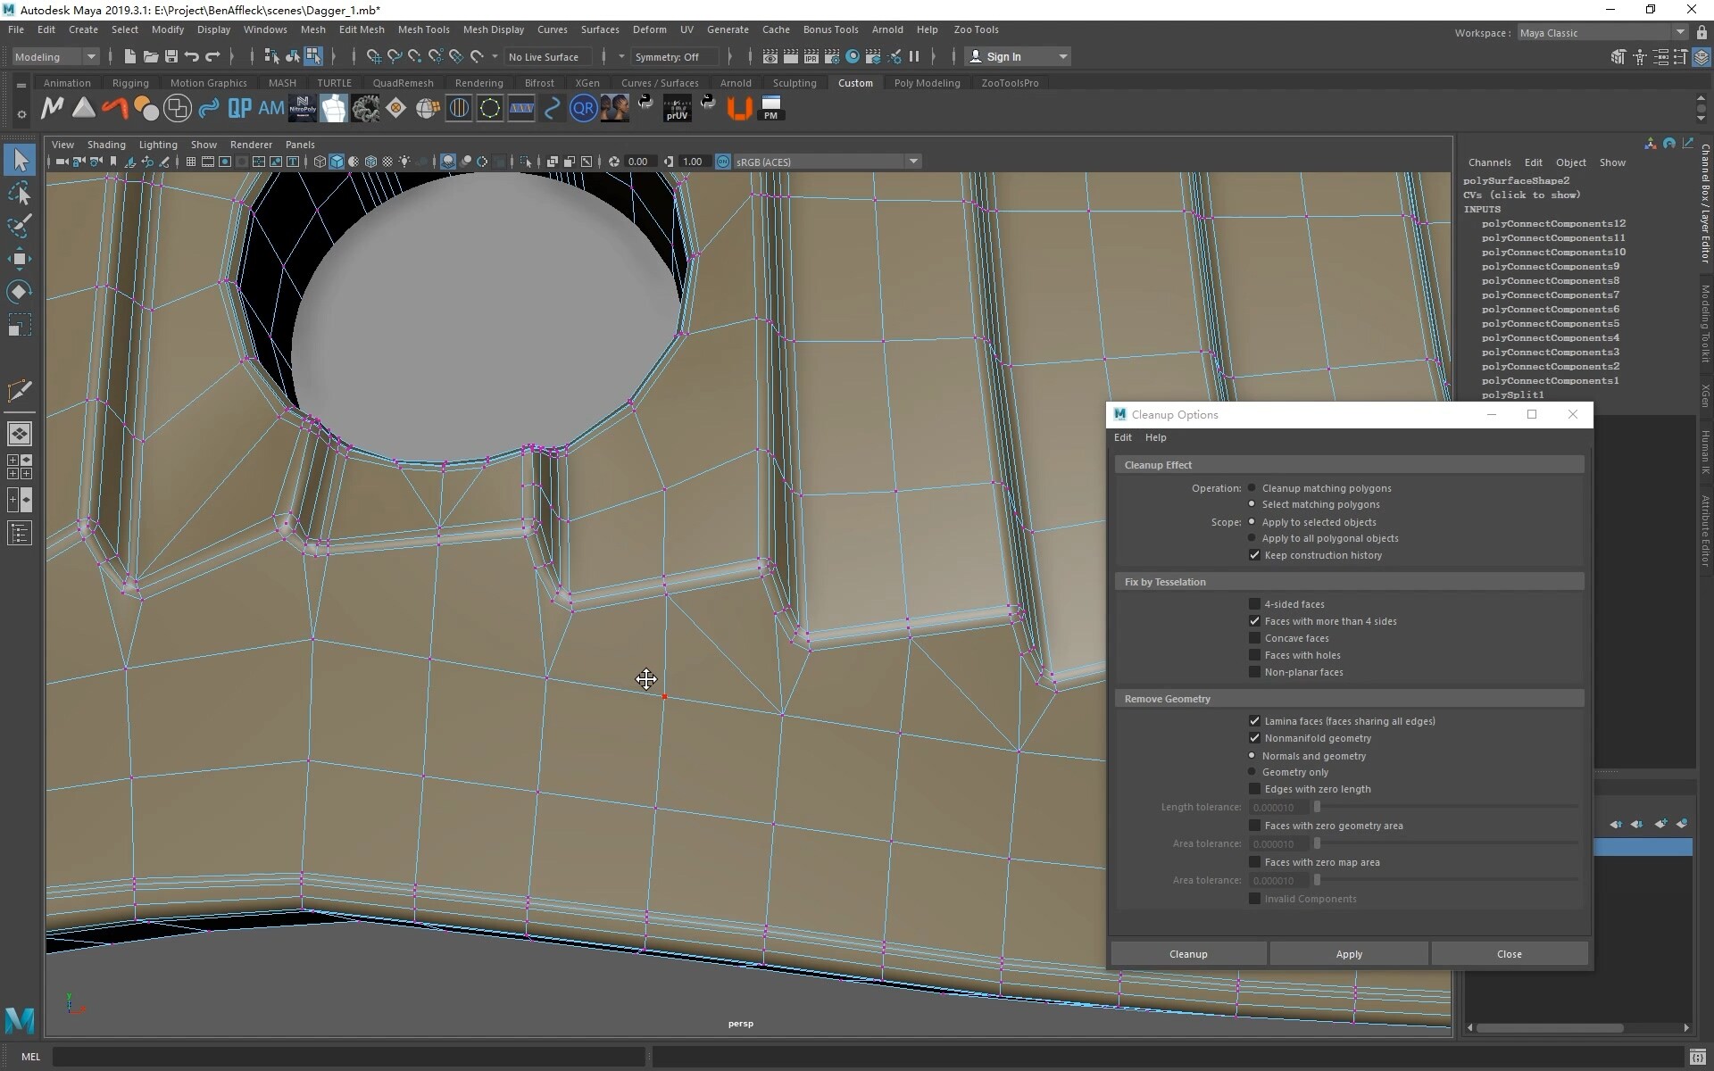
Task: Enable viewport lighting with the bulb icon
Action: (404, 162)
